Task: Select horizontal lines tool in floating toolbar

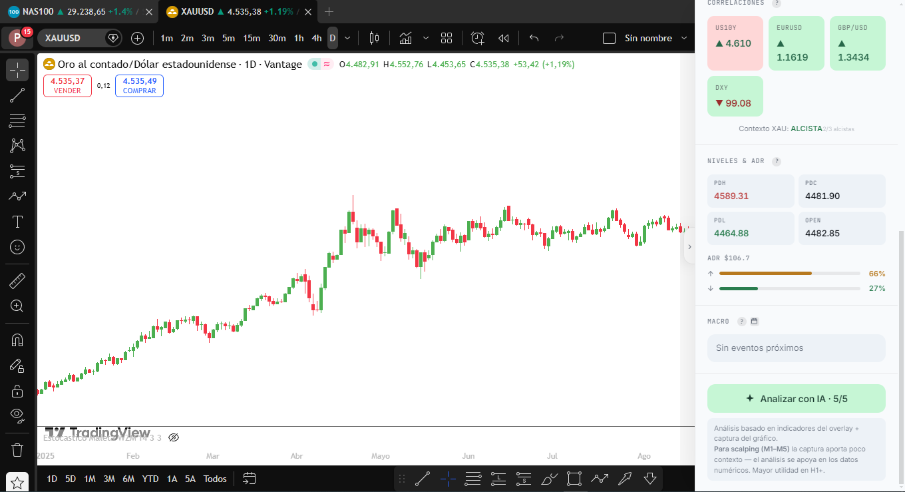Action: click(473, 478)
